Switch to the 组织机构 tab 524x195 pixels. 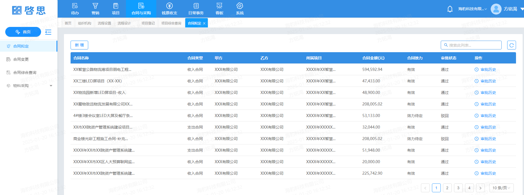point(85,23)
